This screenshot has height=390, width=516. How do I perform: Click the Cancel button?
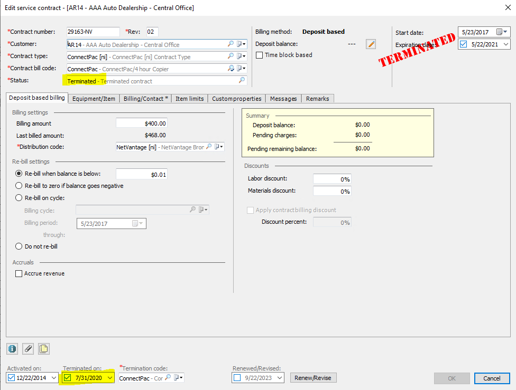[492, 378]
